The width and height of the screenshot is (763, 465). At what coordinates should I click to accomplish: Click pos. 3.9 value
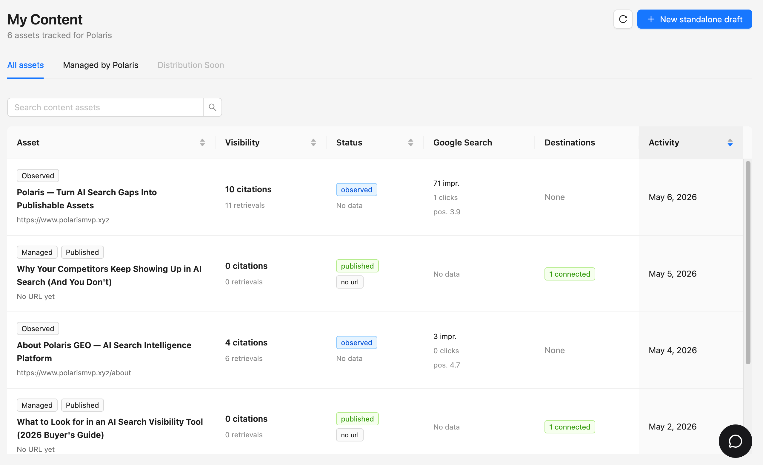tap(447, 212)
